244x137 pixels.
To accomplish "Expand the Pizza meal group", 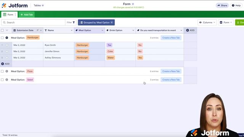I will [x=7, y=71].
